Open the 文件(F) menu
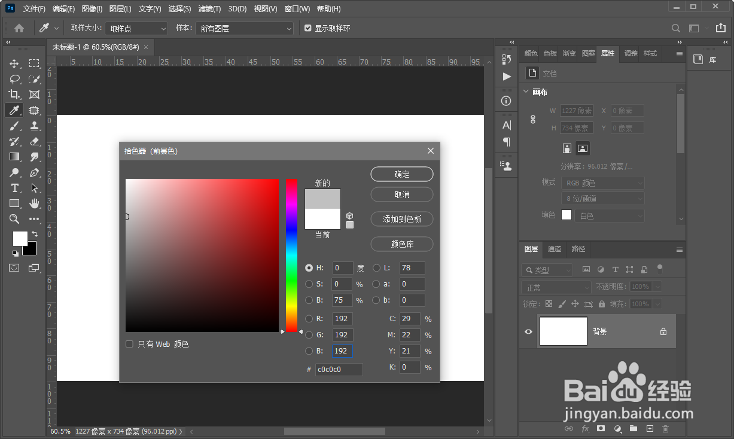 34,9
